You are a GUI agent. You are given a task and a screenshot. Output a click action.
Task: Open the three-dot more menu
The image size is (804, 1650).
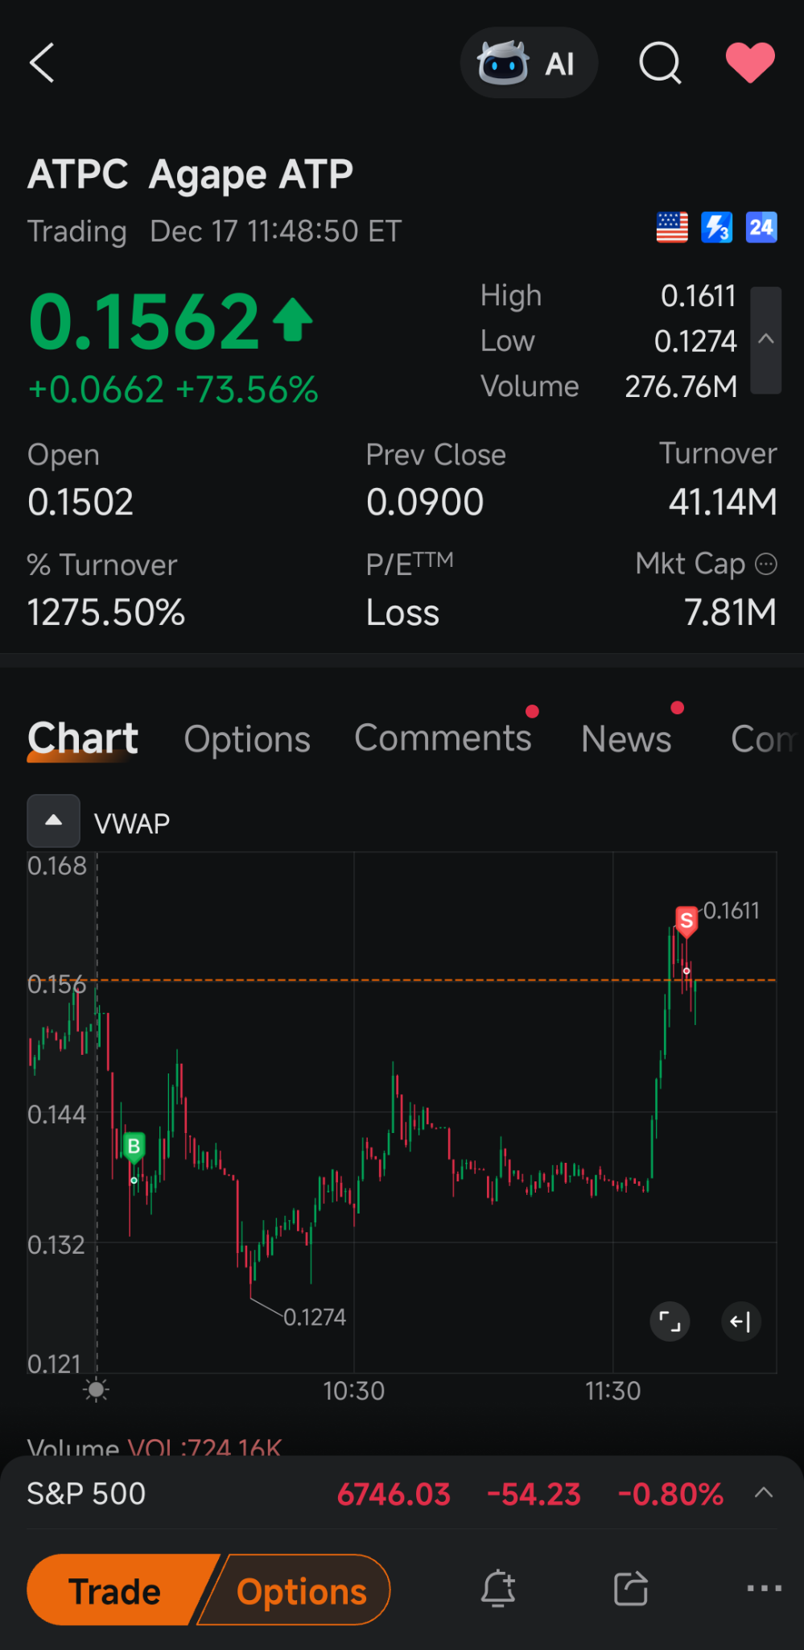764,1589
